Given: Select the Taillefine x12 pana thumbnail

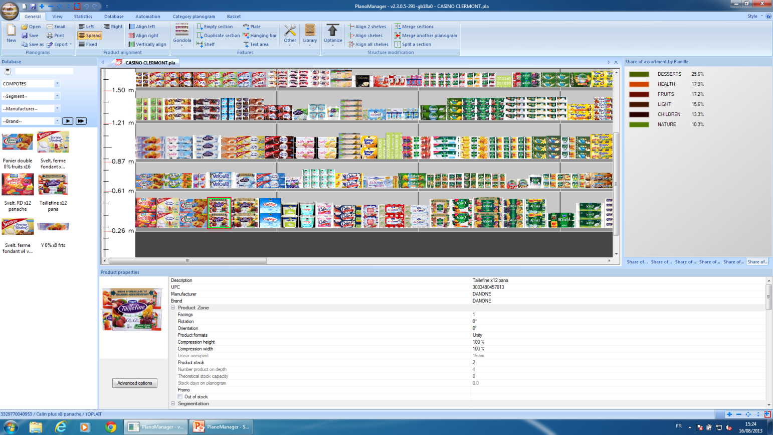Looking at the screenshot, I should (53, 185).
